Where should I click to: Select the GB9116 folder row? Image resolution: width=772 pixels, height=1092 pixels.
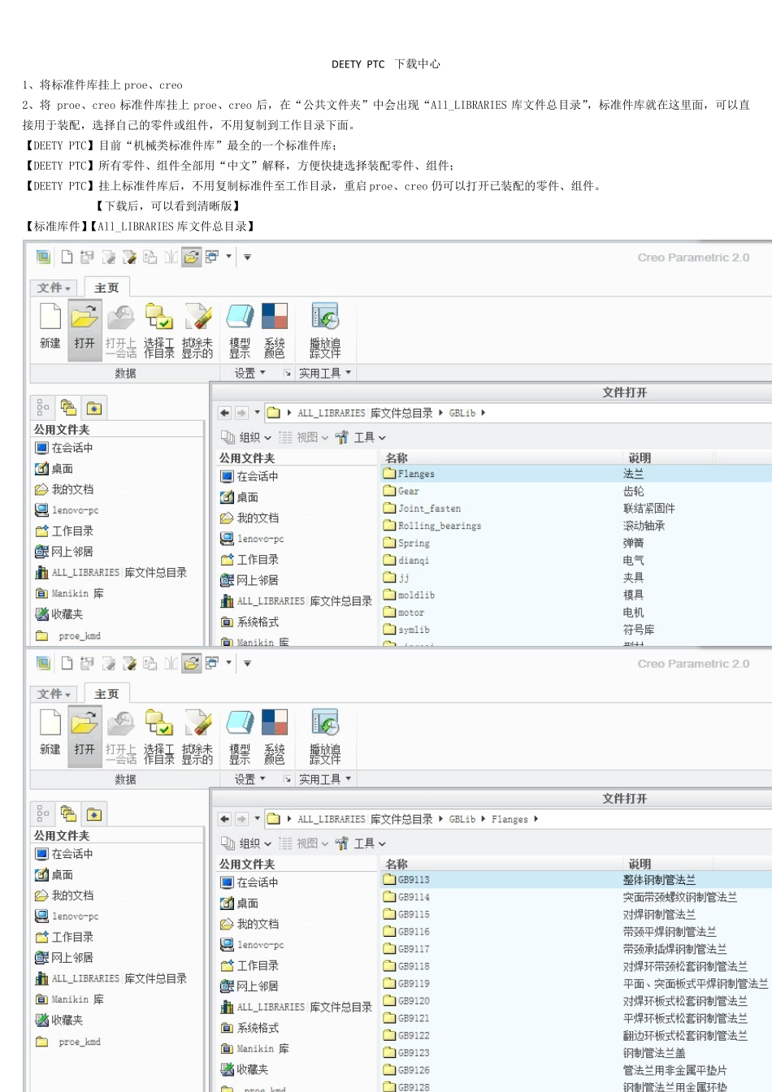coord(576,932)
